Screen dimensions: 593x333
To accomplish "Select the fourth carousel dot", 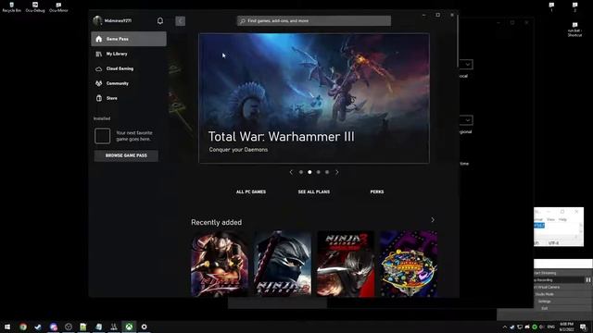I will tap(327, 172).
